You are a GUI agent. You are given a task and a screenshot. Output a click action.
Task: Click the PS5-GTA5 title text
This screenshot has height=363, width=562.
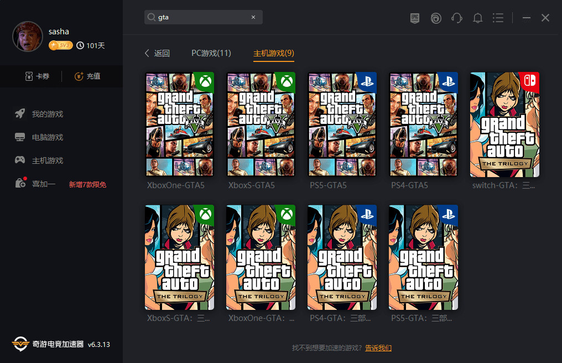click(329, 185)
